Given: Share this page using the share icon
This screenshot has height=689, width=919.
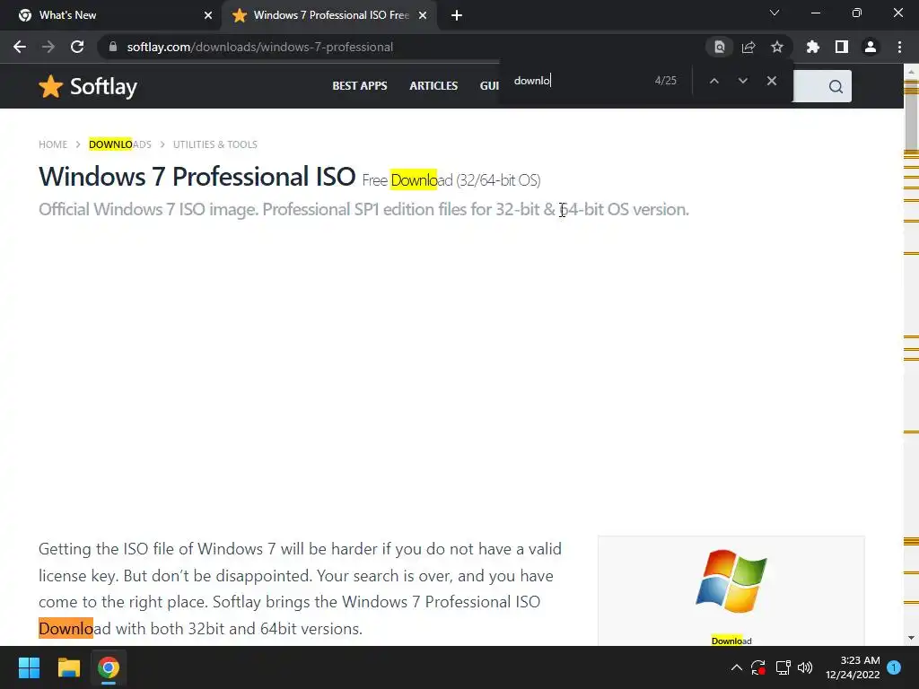Looking at the screenshot, I should click(x=748, y=47).
